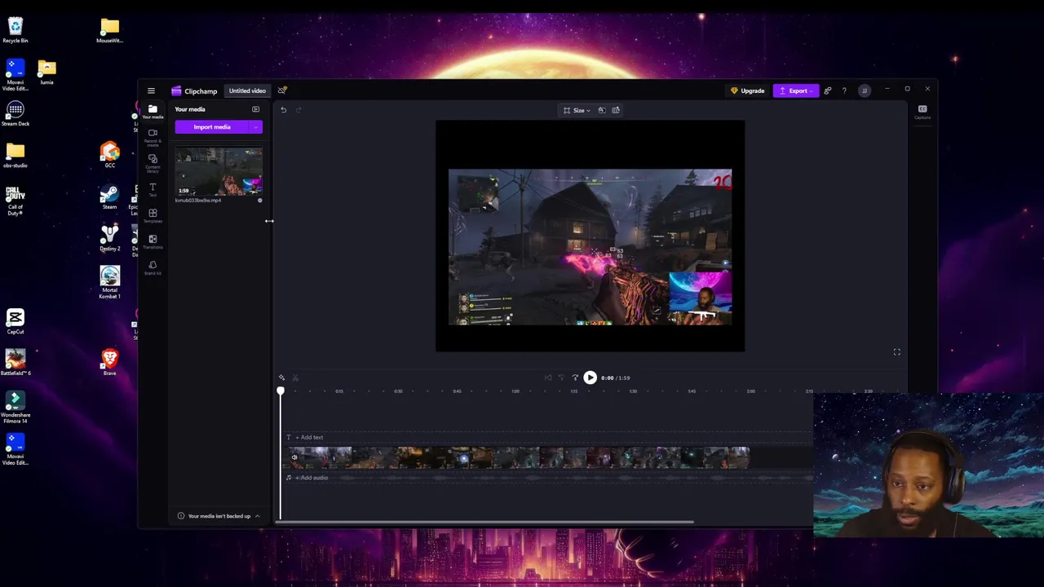Image resolution: width=1044 pixels, height=587 pixels.
Task: Open the Captions side panel
Action: [922, 112]
